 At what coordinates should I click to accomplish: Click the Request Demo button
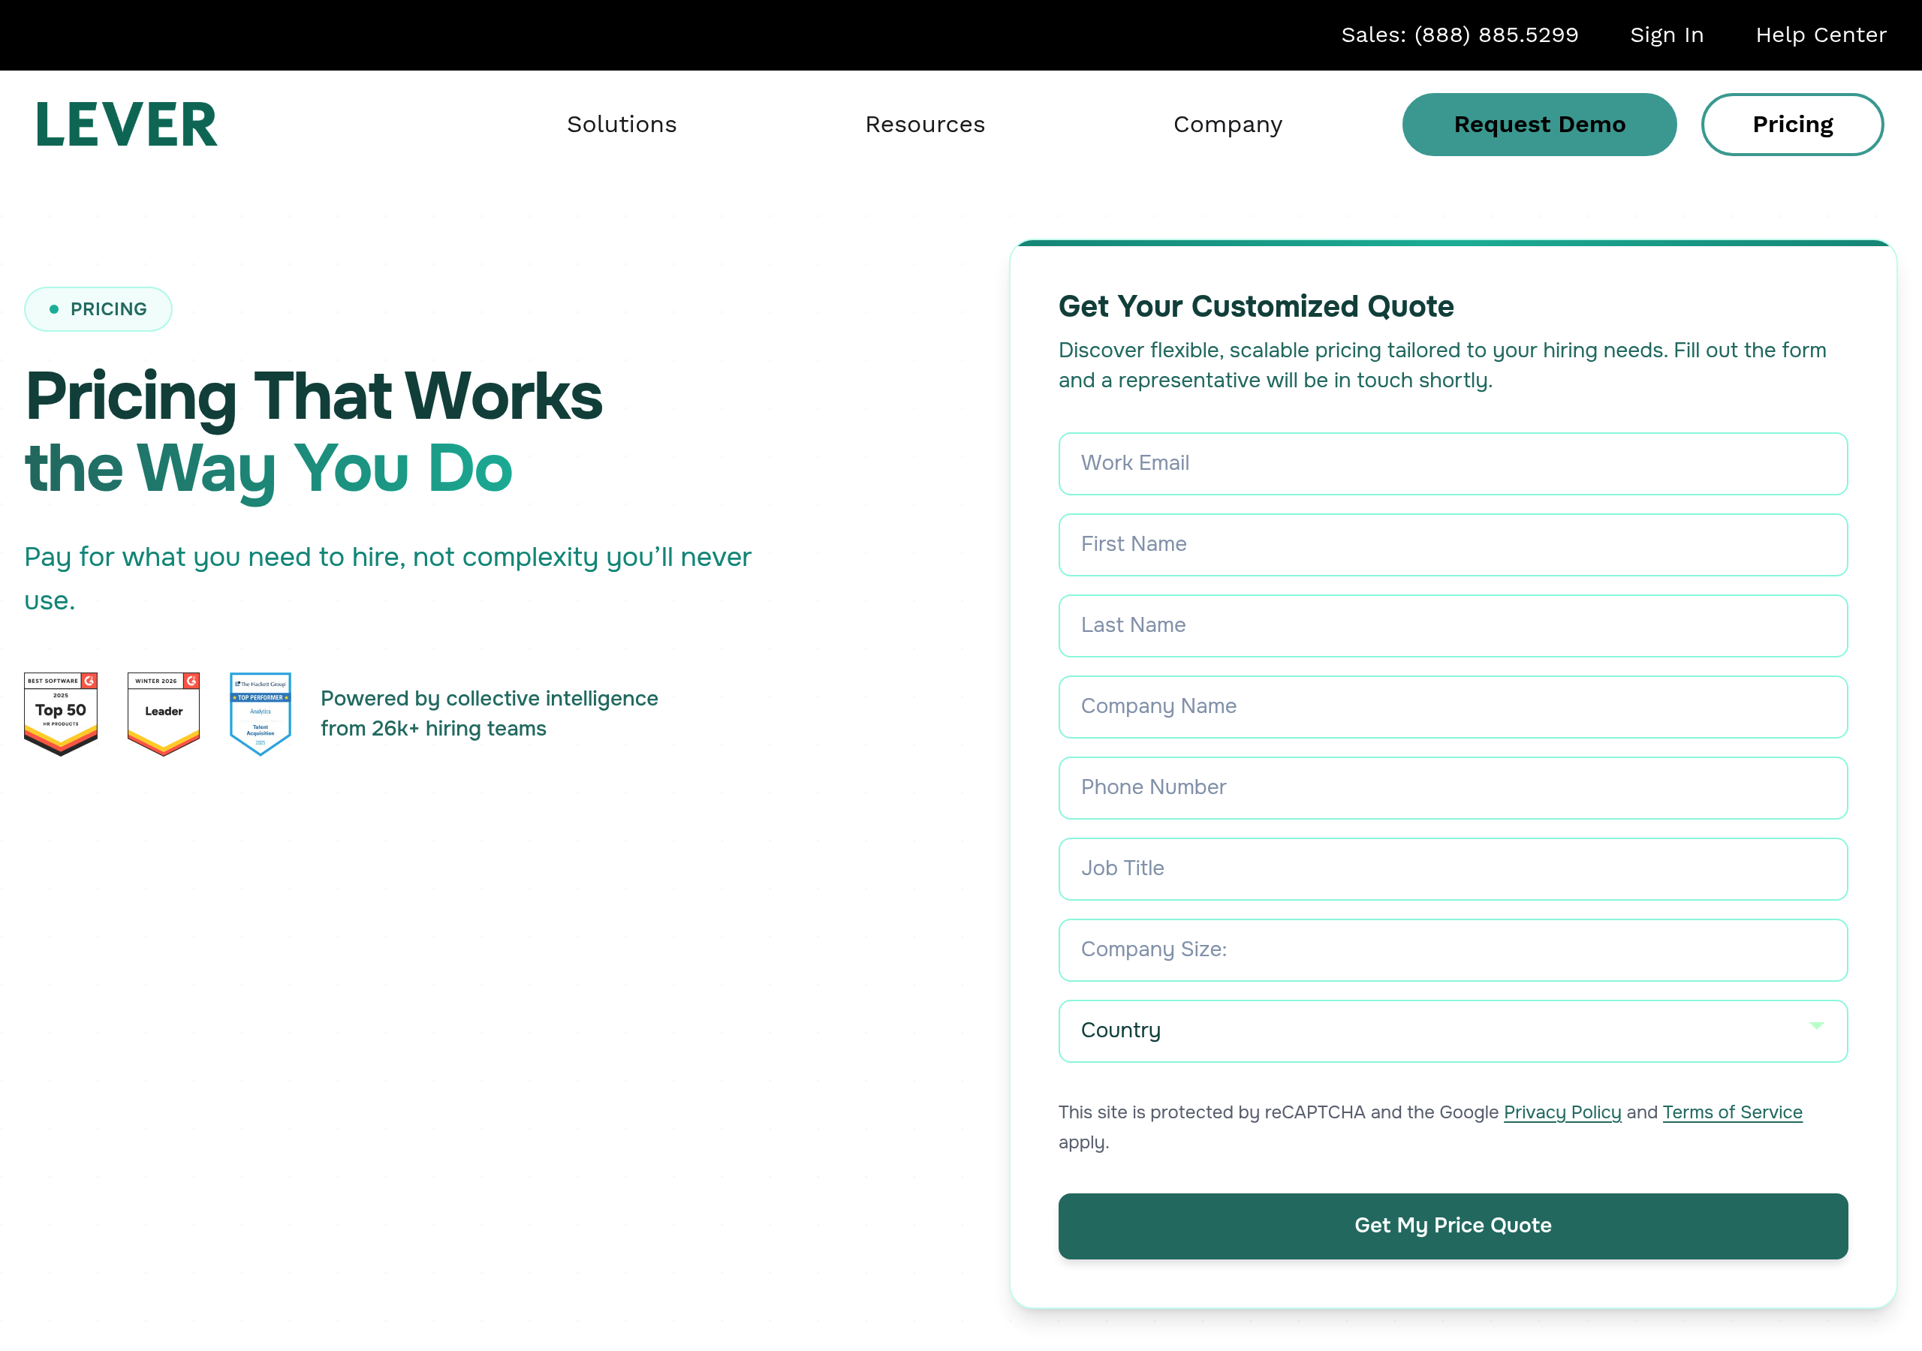point(1538,124)
